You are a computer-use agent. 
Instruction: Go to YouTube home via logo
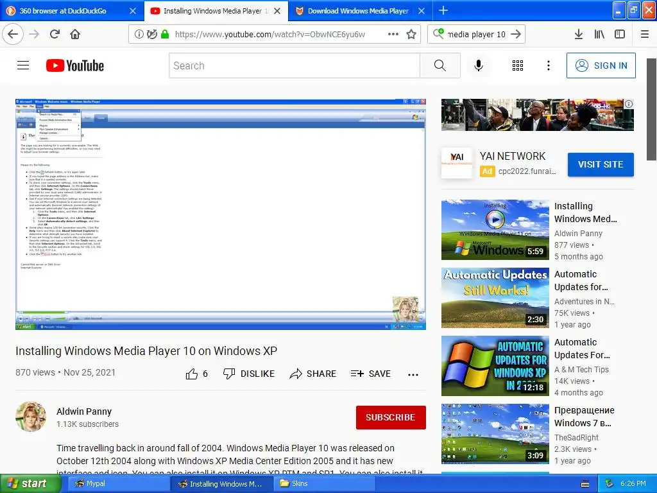[x=75, y=65]
